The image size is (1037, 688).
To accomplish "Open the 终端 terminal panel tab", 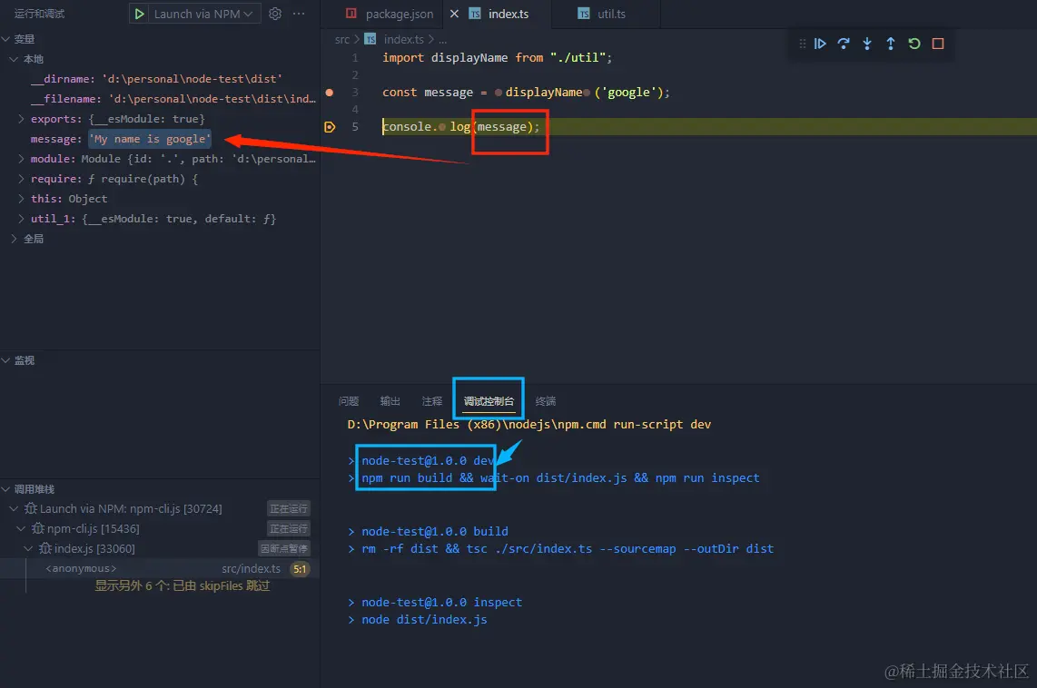I will coord(546,401).
